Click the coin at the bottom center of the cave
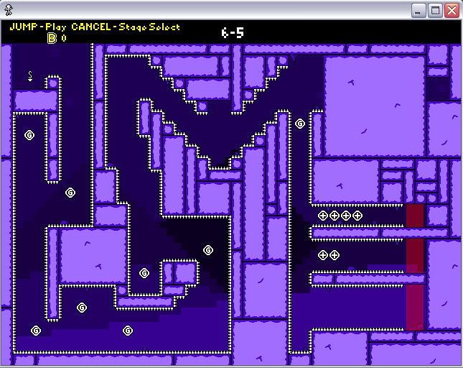 pyautogui.click(x=128, y=331)
